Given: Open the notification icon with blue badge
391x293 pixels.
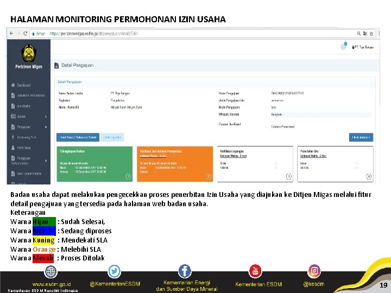Looking at the screenshot, I should tap(344, 46).
